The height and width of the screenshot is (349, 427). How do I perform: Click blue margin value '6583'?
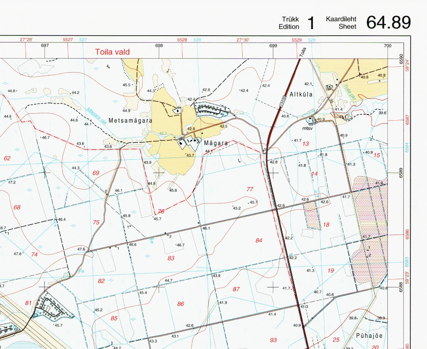click(x=407, y=262)
